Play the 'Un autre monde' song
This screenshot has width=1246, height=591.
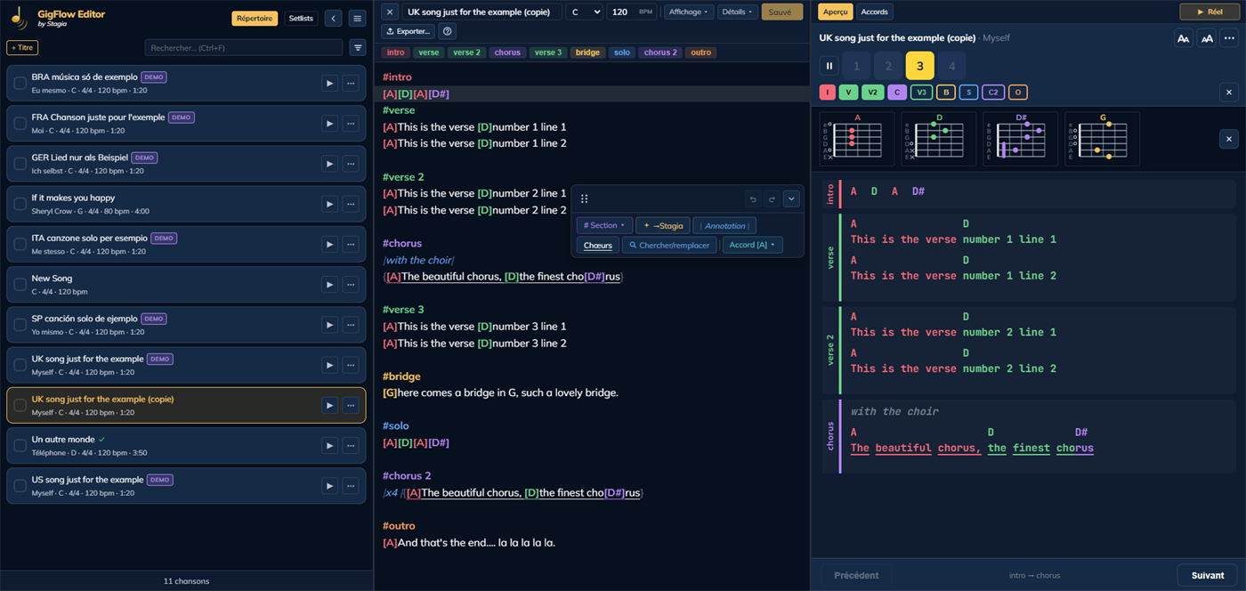[329, 446]
